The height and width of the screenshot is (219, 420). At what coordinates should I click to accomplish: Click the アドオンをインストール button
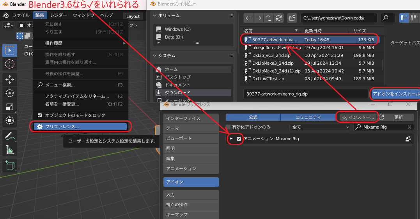click(395, 94)
